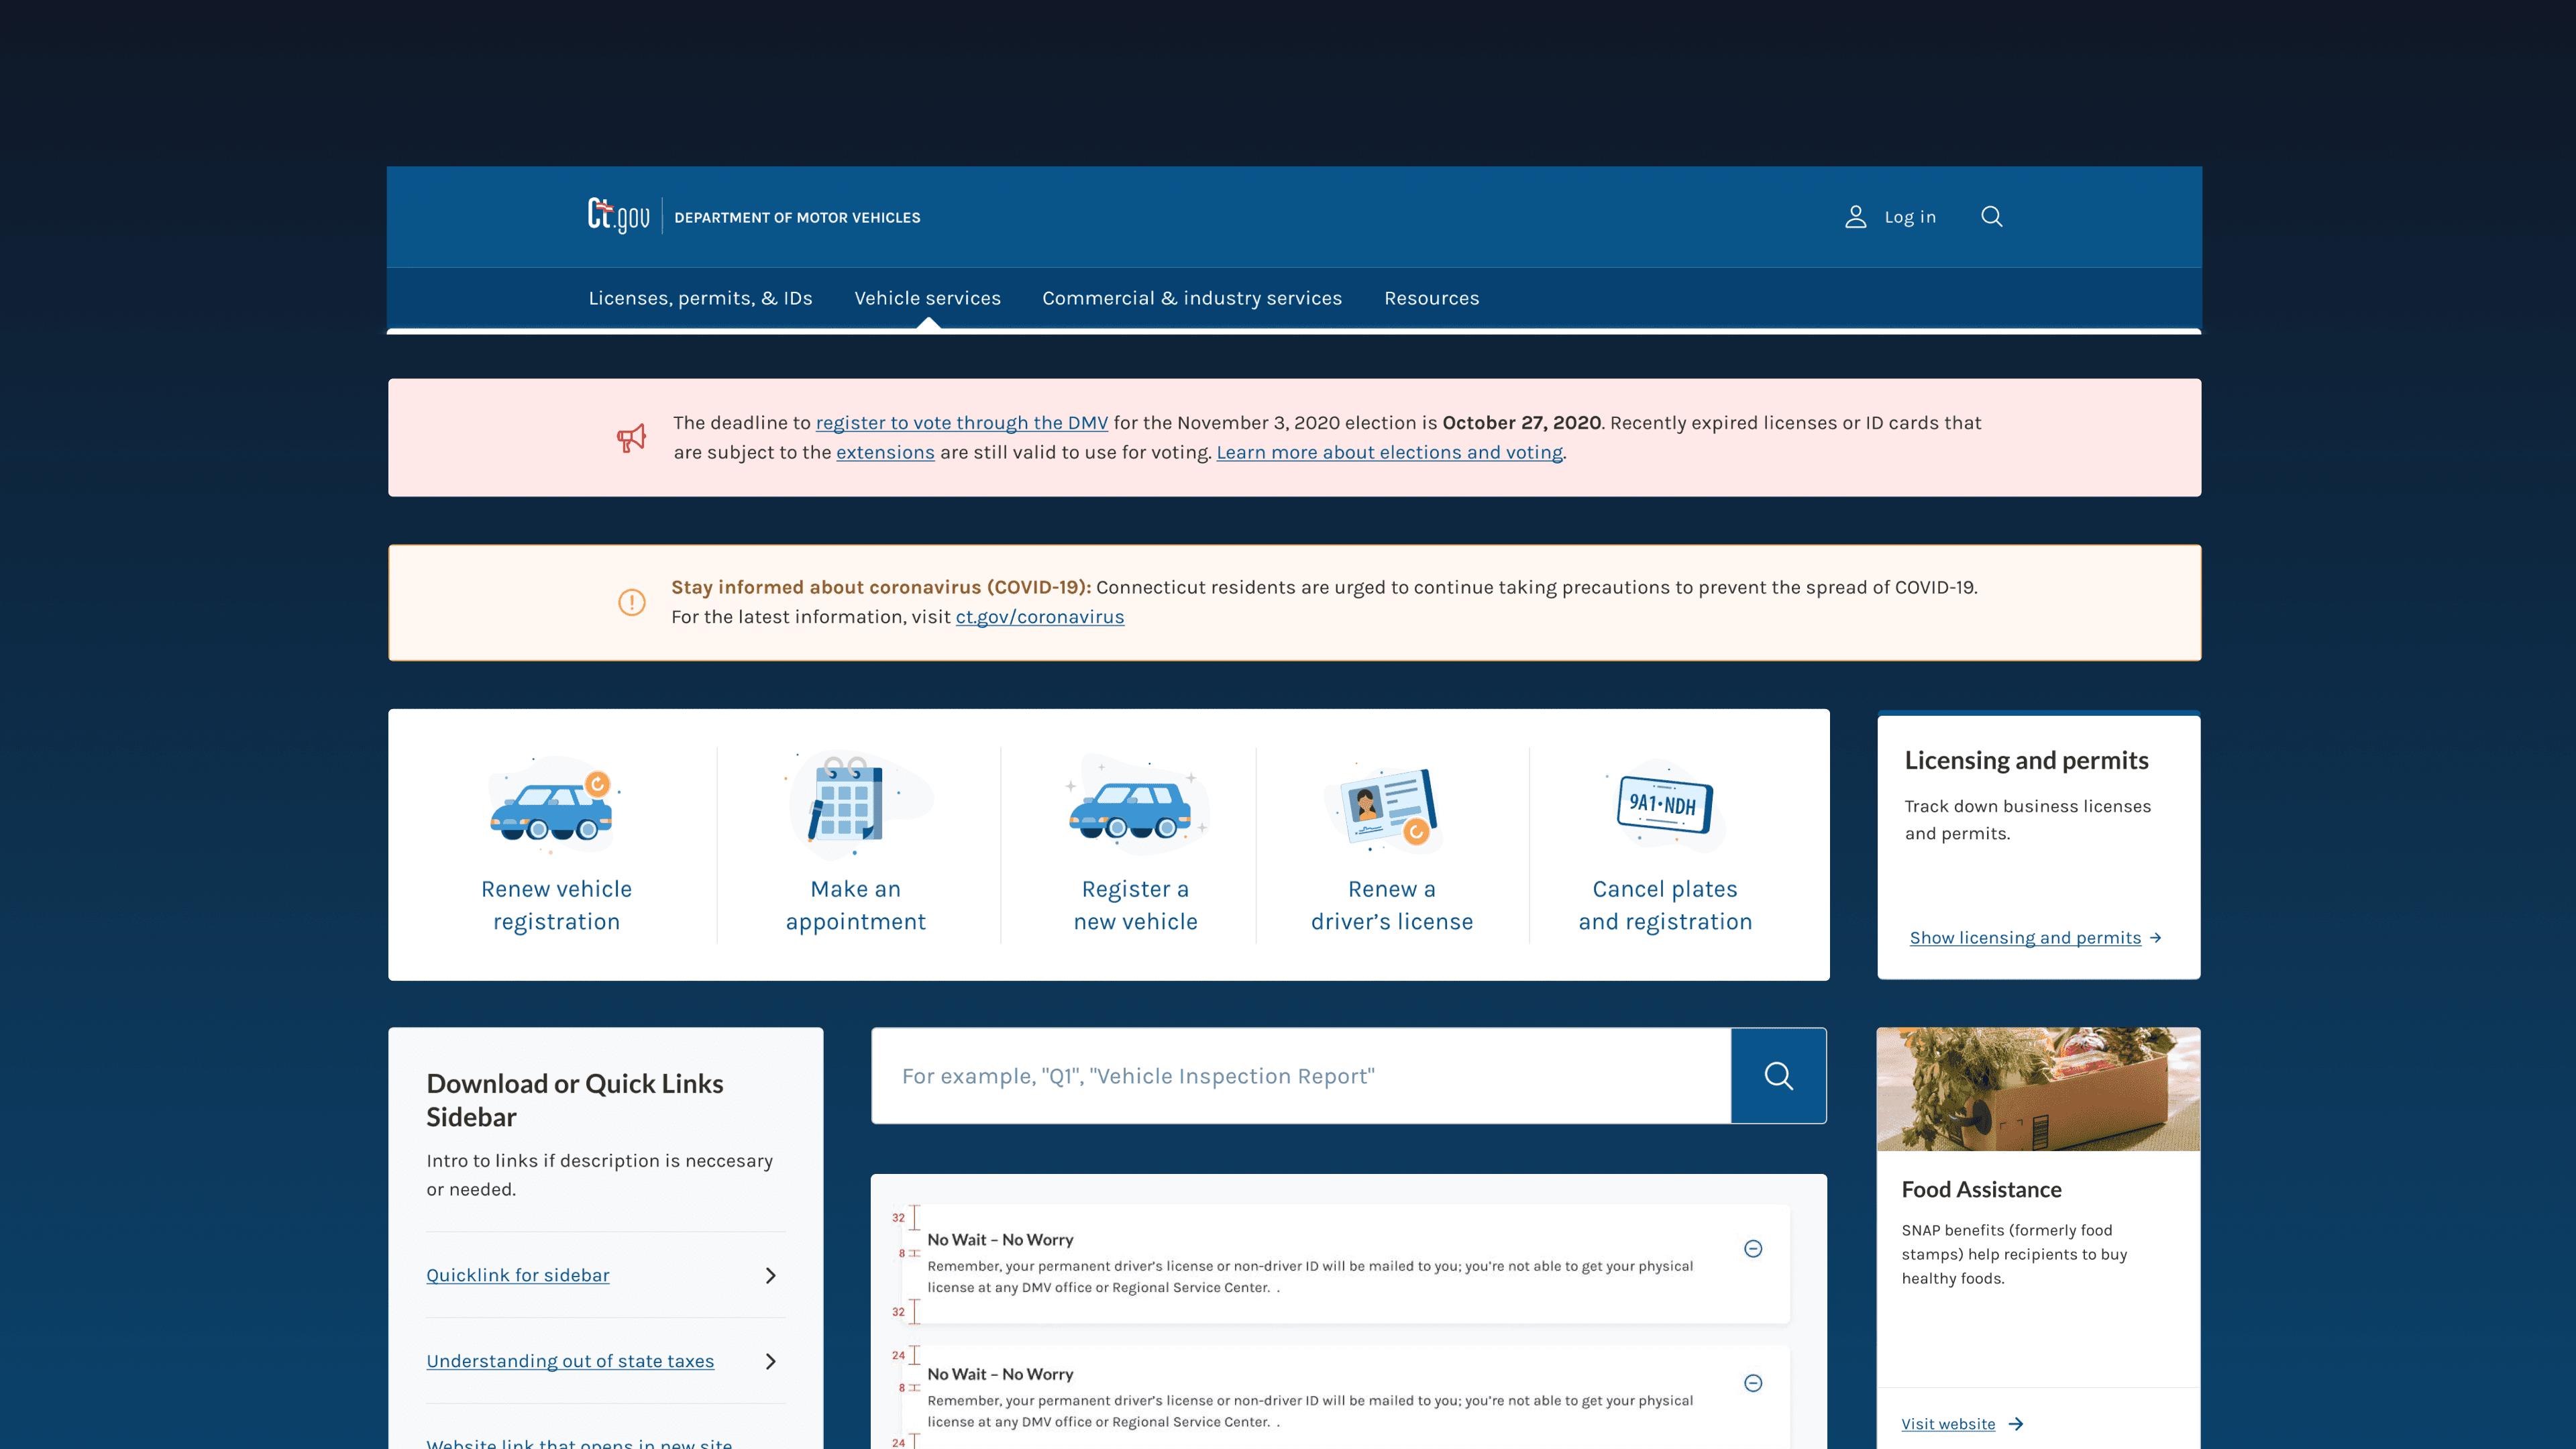The height and width of the screenshot is (1449, 2576).
Task: Follow the Show licensing and permits link
Action: click(x=2025, y=938)
